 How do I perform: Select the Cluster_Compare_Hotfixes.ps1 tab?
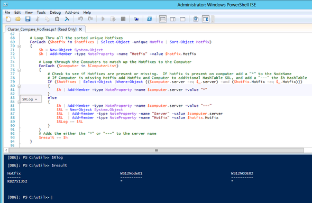(x=42, y=29)
